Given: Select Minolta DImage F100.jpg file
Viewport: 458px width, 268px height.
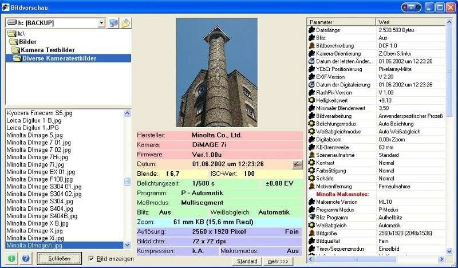Looking at the screenshot, I should pyautogui.click(x=40, y=179).
